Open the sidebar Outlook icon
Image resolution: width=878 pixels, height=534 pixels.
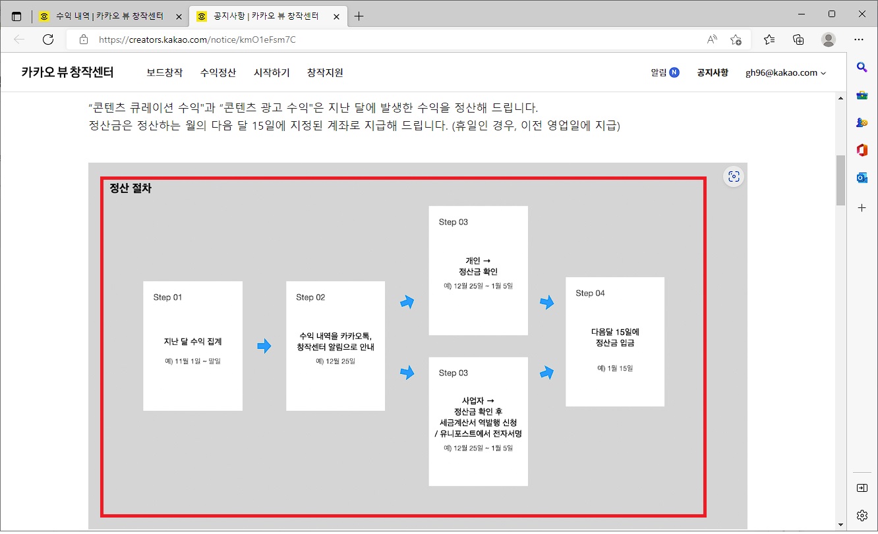tap(862, 178)
